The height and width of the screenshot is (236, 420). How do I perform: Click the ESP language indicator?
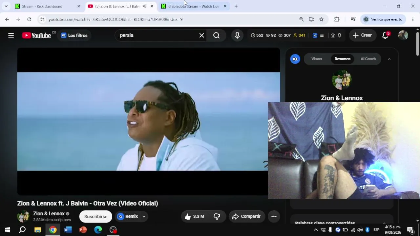(x=376, y=230)
